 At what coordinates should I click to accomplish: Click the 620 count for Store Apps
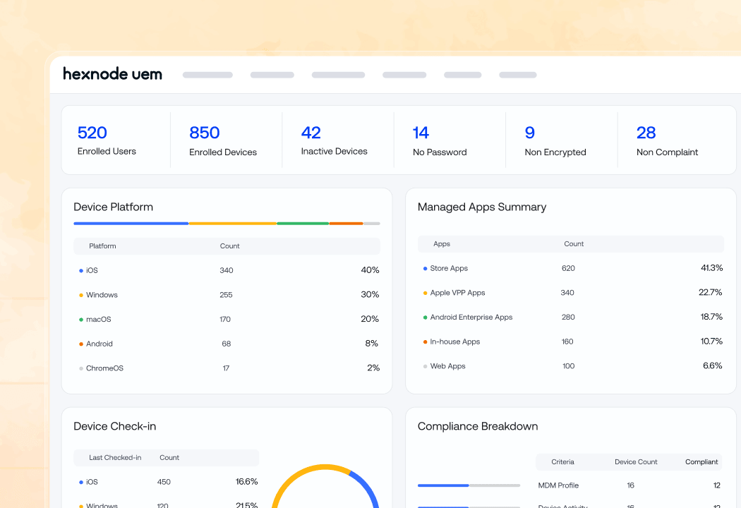tap(568, 268)
